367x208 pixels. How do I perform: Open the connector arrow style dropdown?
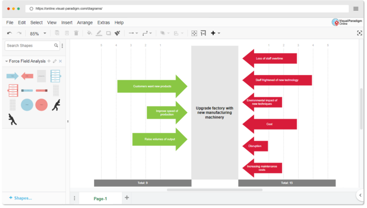coord(133,33)
